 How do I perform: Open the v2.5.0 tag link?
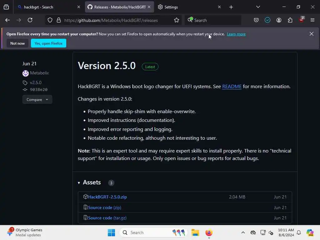pos(36,82)
